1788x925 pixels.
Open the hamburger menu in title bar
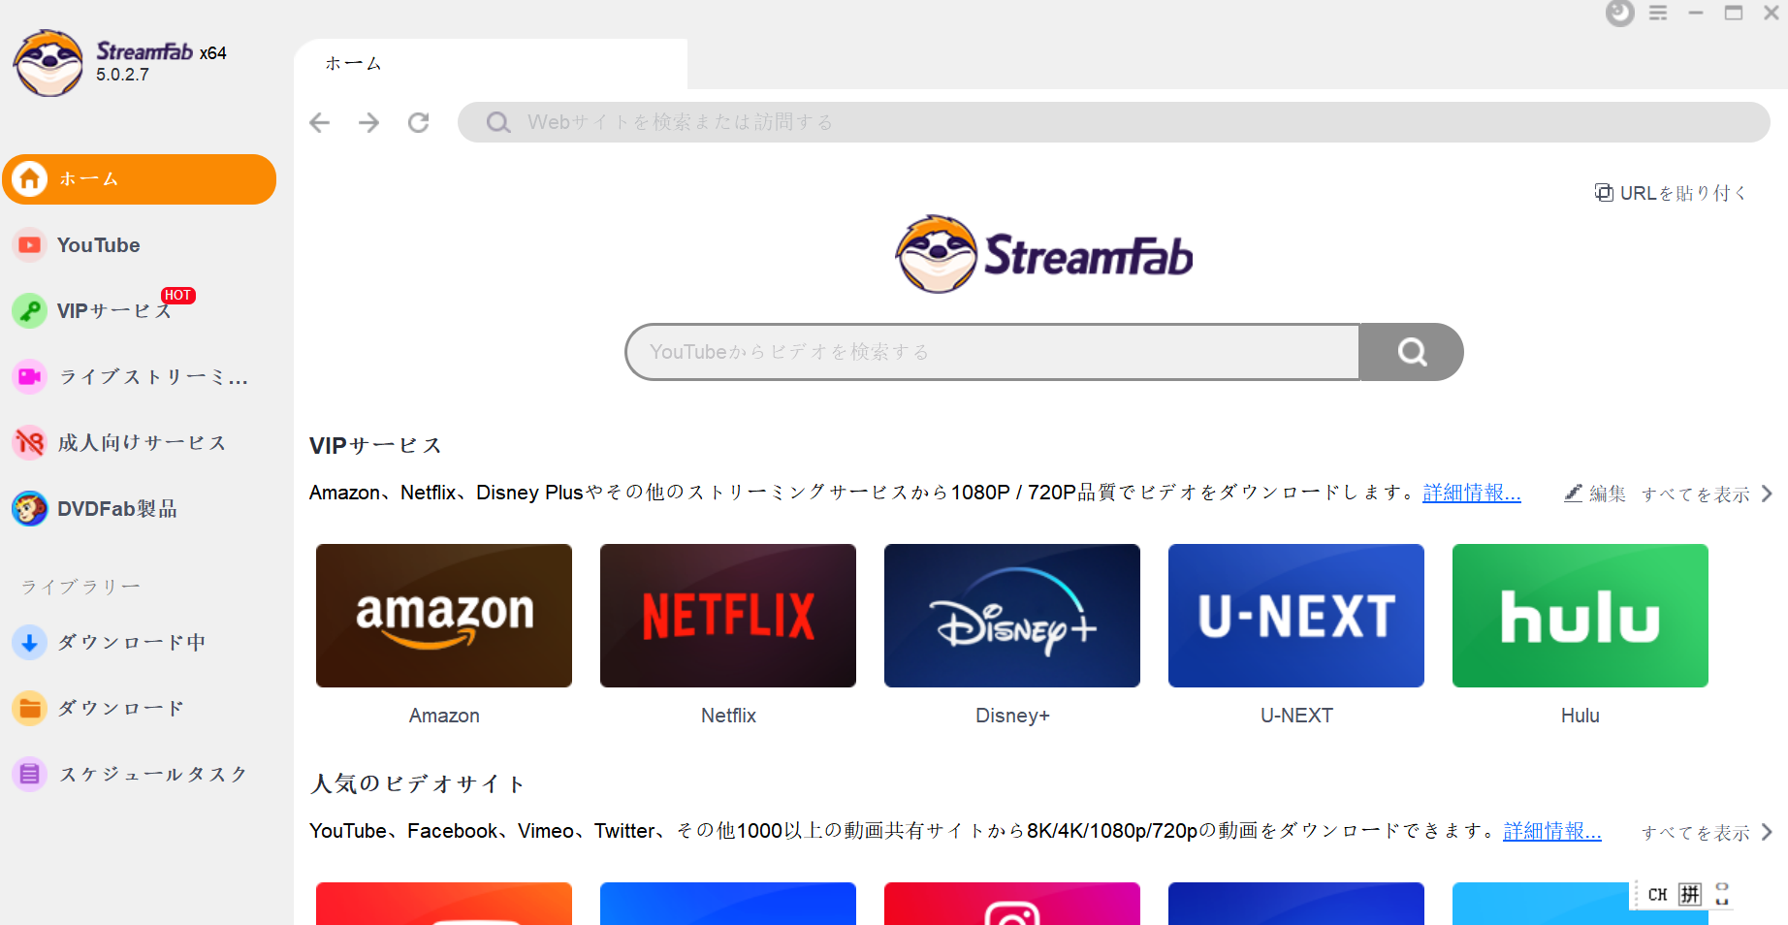tap(1658, 14)
